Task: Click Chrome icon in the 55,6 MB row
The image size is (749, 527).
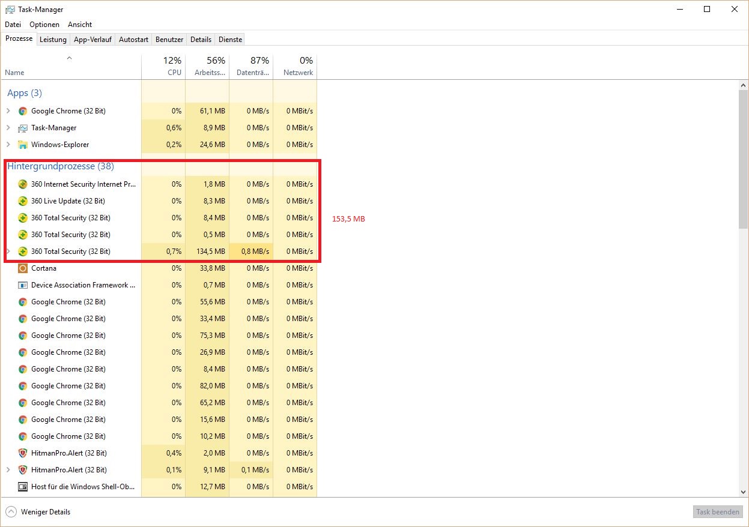Action: click(23, 302)
